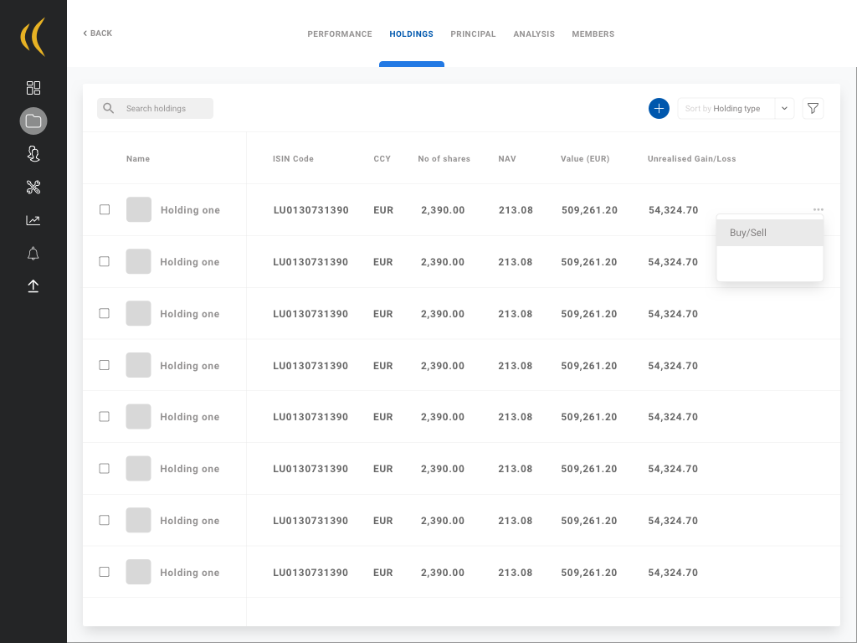Switch to the MEMBERS tab
The width and height of the screenshot is (857, 643).
coord(593,33)
